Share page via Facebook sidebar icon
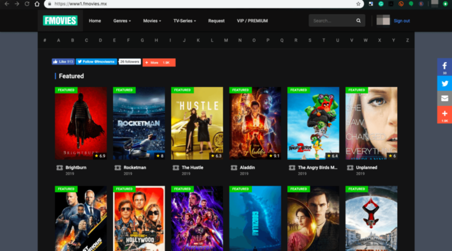The height and width of the screenshot is (251, 452). [444, 66]
